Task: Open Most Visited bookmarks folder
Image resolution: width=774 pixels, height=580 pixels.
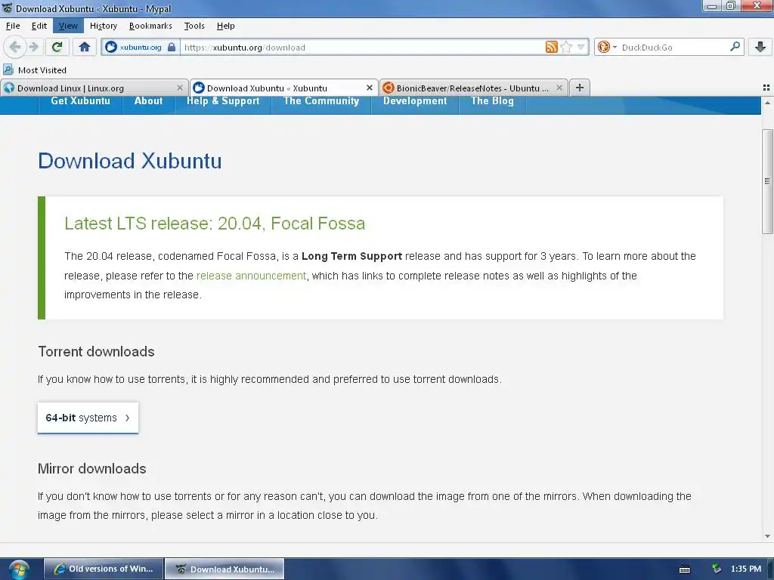Action: (x=35, y=70)
